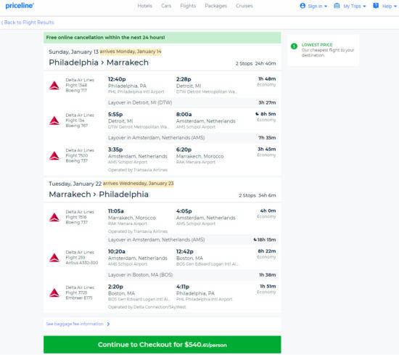Click Delta logo for Flight 134

[x=54, y=121]
